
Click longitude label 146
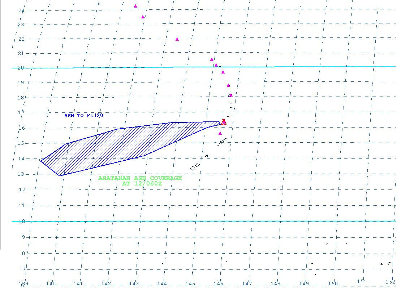[x=219, y=284]
